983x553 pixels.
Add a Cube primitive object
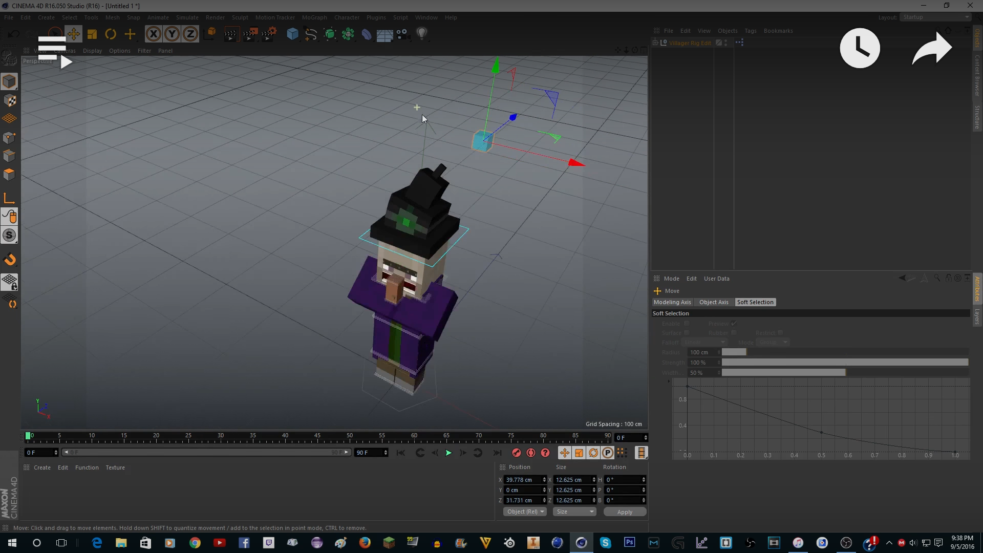[x=292, y=34]
